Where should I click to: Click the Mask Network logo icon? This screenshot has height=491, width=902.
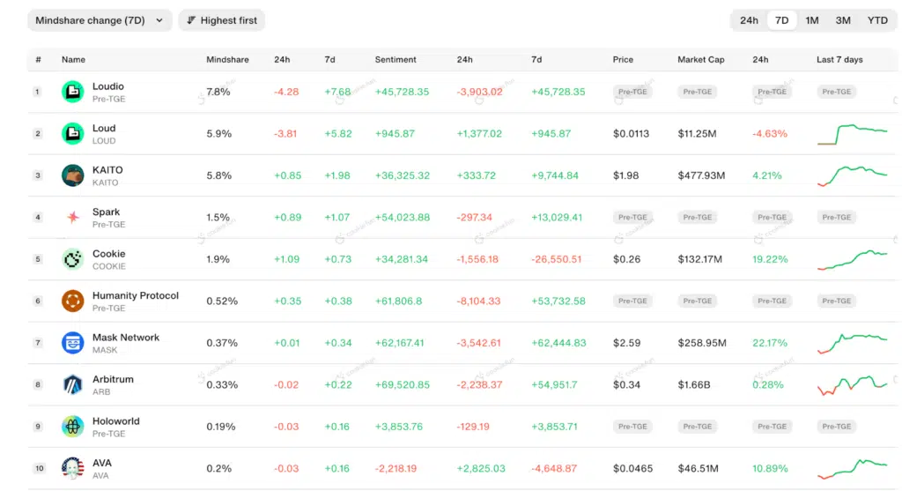(72, 343)
